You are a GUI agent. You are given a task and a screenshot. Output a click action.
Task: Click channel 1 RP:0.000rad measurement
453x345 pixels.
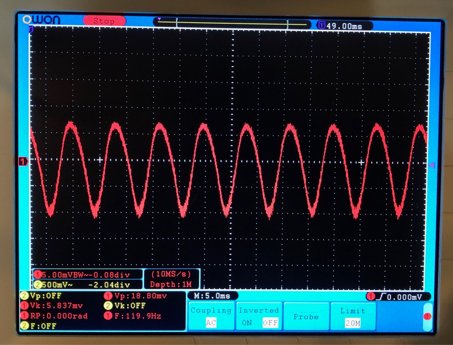54,316
